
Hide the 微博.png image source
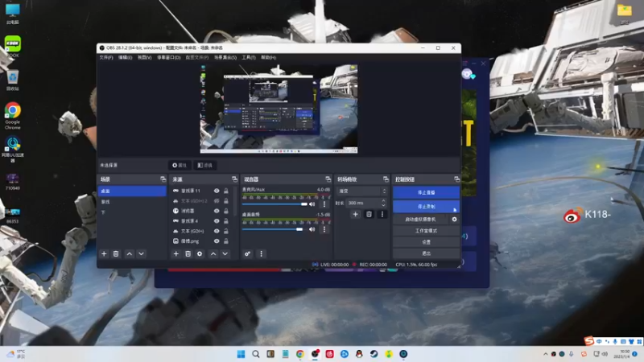tap(217, 241)
